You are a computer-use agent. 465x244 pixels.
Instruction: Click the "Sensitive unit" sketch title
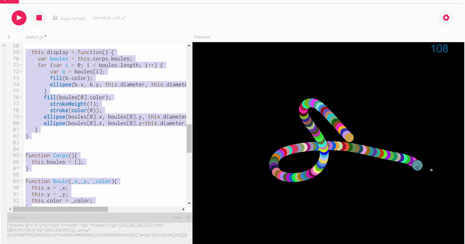106,17
